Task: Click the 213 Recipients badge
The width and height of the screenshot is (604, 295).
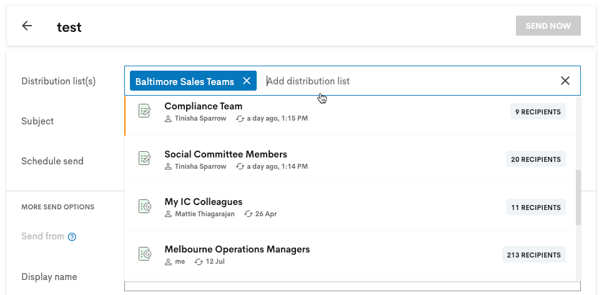Action: tap(534, 255)
